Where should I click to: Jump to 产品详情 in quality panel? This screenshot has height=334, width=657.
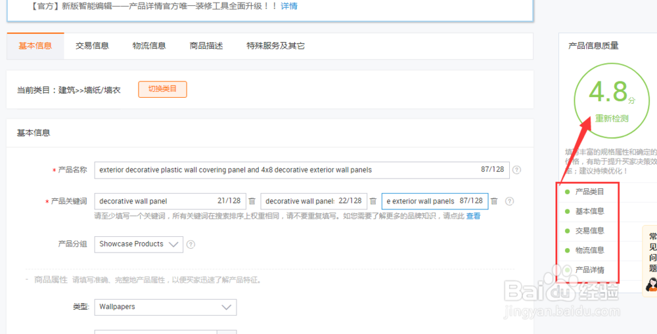point(589,270)
